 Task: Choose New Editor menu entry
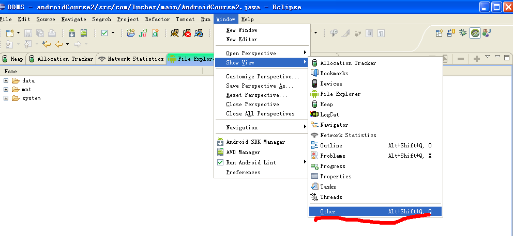262,40
